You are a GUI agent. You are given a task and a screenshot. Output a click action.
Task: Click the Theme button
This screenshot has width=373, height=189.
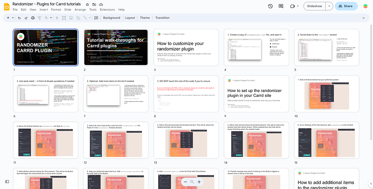tap(145, 18)
